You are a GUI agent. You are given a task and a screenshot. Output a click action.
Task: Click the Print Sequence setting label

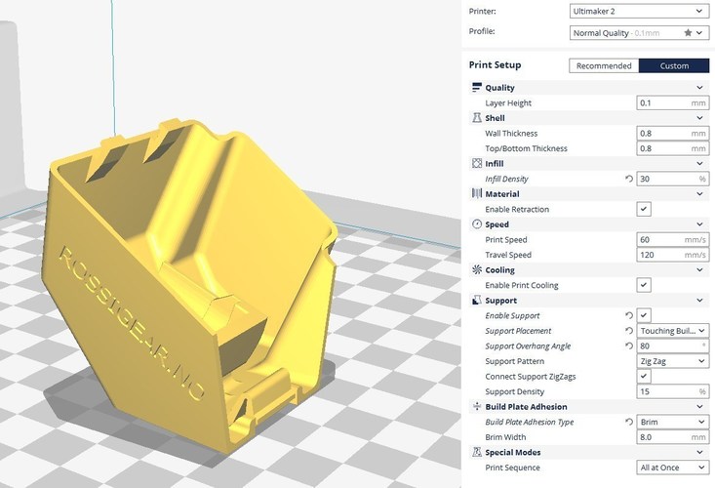pos(512,468)
